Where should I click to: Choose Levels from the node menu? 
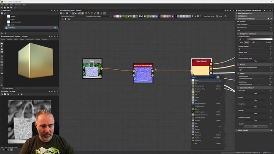(x=206, y=98)
